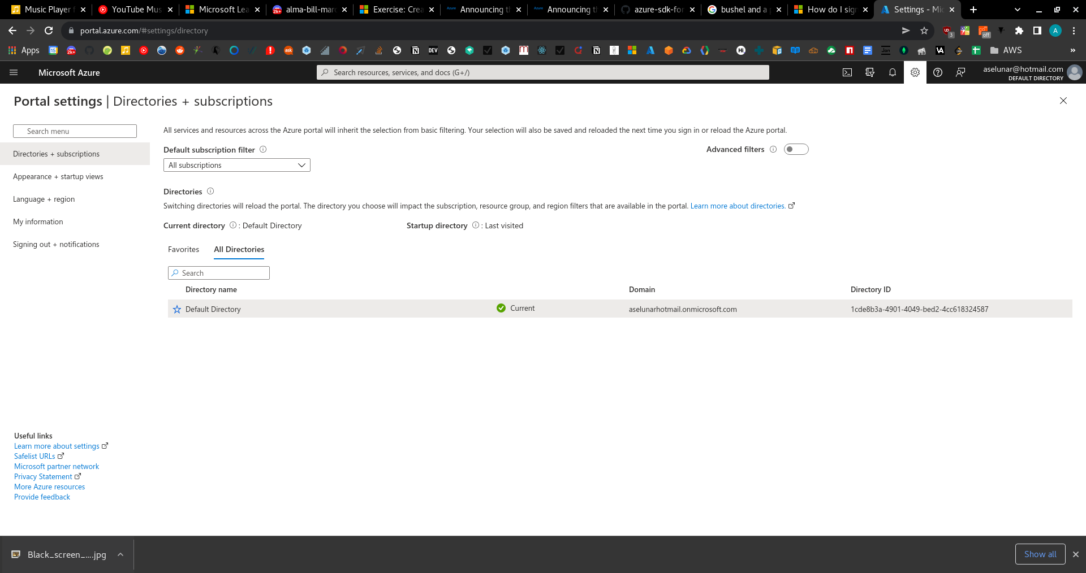
Task: Select My information
Action: pyautogui.click(x=75, y=222)
